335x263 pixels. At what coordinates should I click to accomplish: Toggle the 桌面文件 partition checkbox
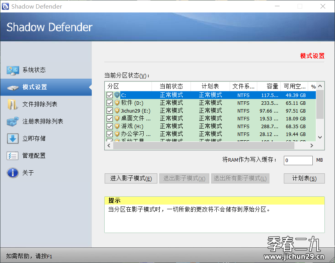tap(110, 118)
